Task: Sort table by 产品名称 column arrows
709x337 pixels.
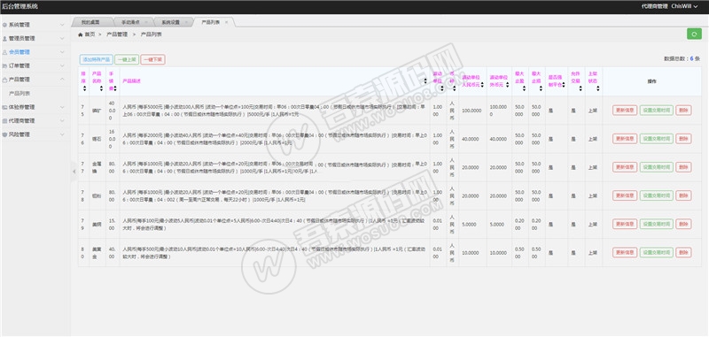Action: tap(101, 88)
